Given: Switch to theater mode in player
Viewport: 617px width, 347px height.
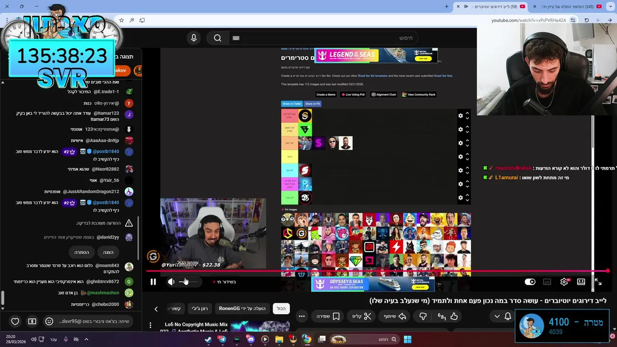Looking at the screenshot, I should (581, 282).
